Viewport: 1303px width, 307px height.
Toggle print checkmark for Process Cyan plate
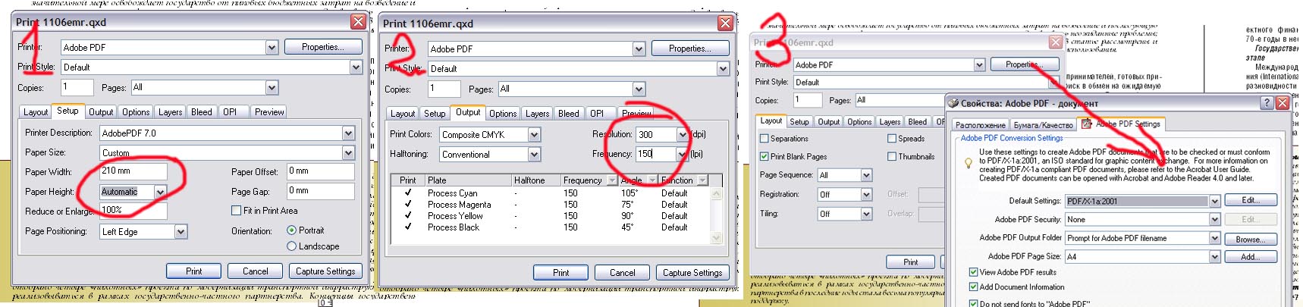click(x=408, y=193)
